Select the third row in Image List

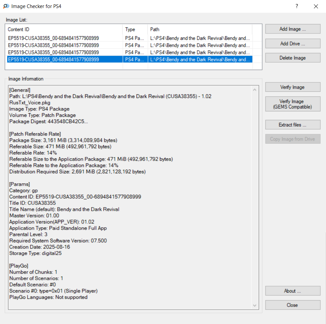point(54,52)
